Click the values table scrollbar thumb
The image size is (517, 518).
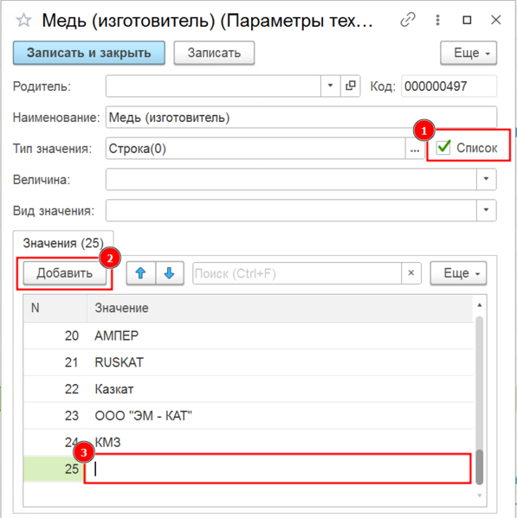[x=479, y=468]
